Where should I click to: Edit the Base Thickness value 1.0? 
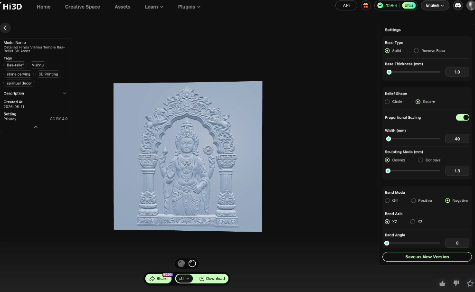click(457, 72)
